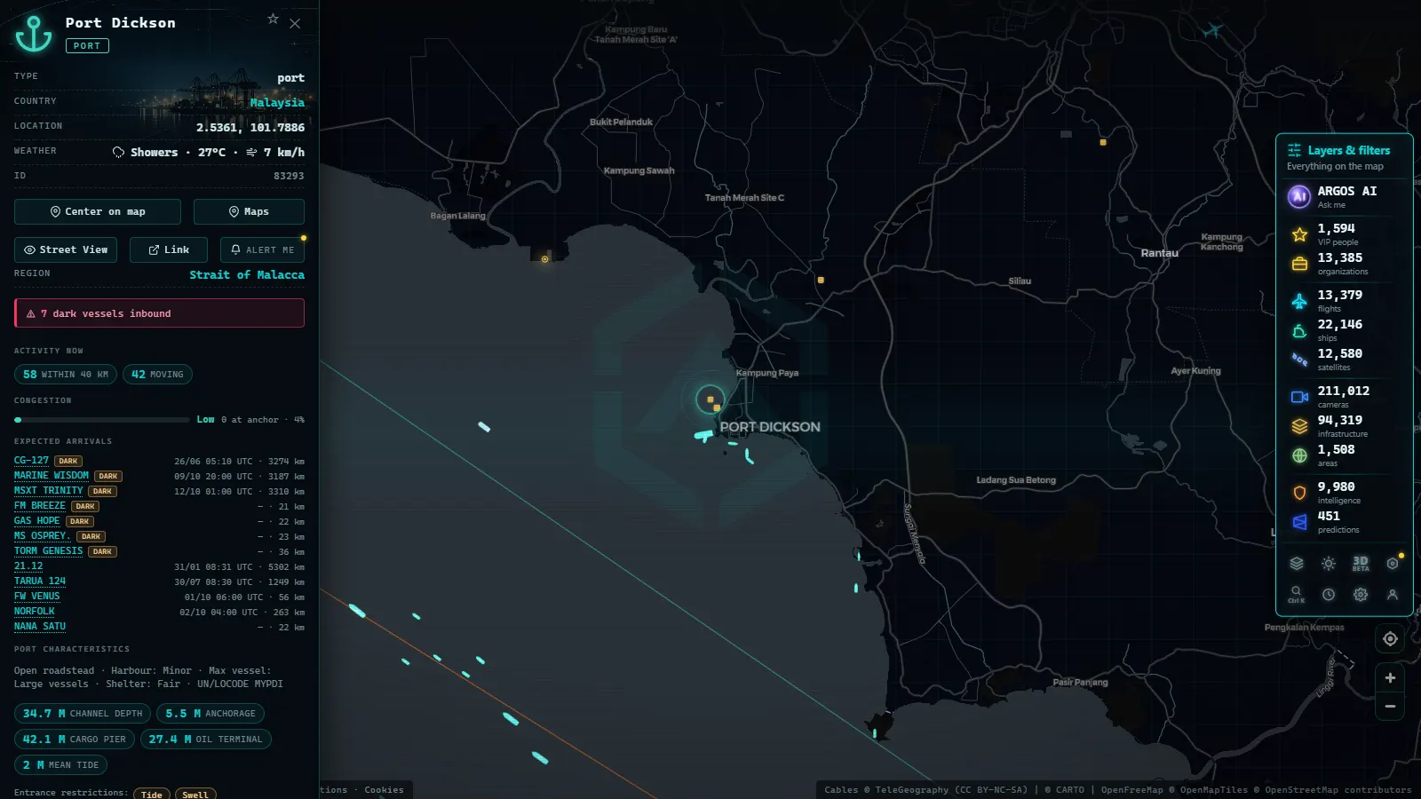This screenshot has width=1421, height=799.
Task: Open Street View for the port
Action: [x=66, y=249]
